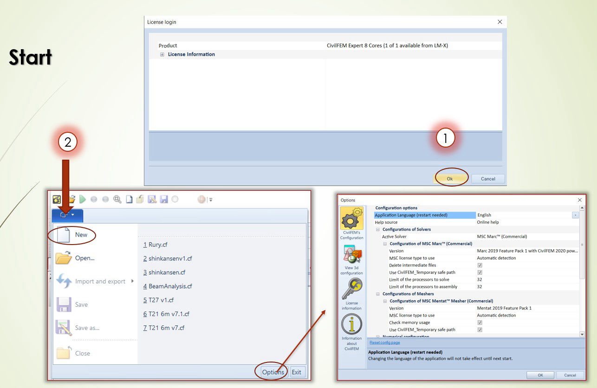Viewport: 597px width, 388px height.
Task: Toggle Check memory usage checkbox
Action: (x=480, y=323)
